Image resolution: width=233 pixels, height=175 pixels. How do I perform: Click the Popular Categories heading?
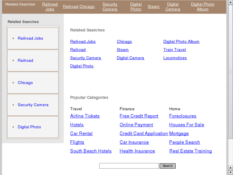(89, 98)
